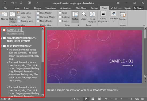The width and height of the screenshot is (147, 101).
Task: Open the Slide Show tab
Action: [81, 8]
